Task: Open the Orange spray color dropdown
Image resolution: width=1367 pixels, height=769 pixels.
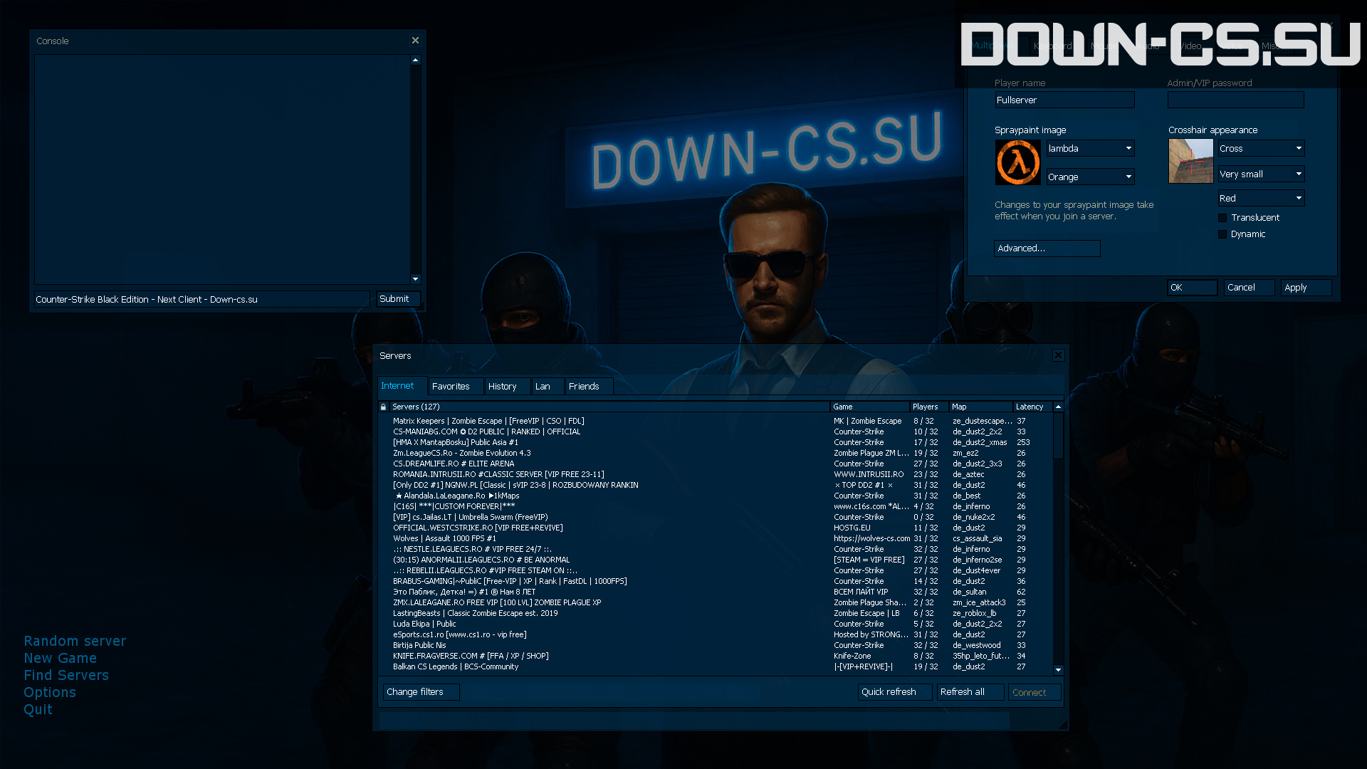Action: (x=1128, y=177)
